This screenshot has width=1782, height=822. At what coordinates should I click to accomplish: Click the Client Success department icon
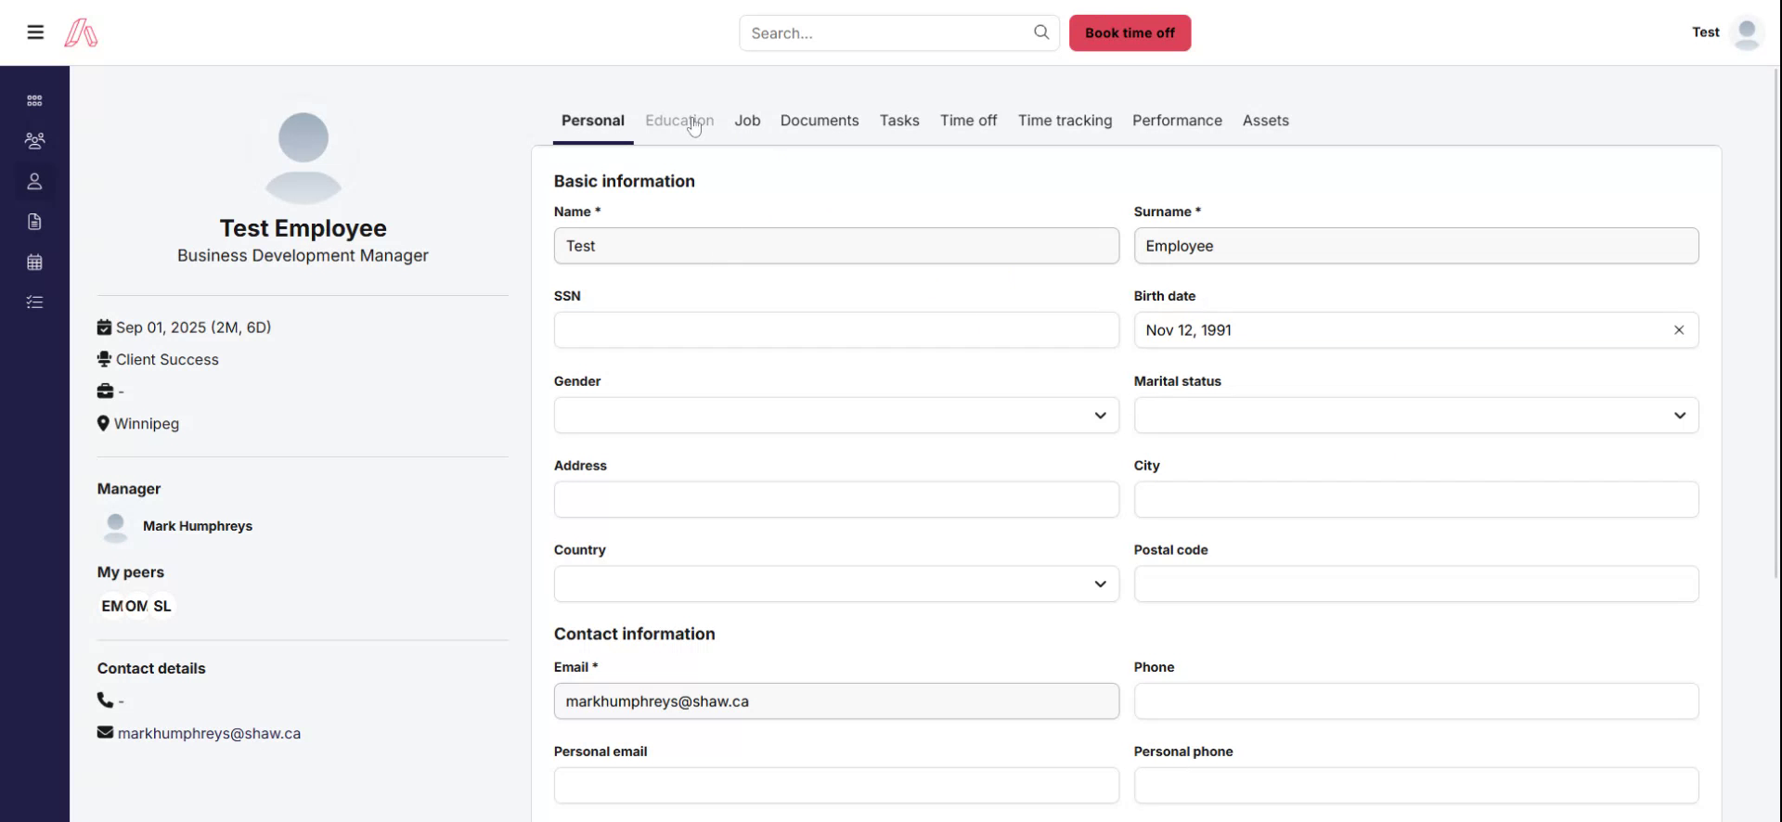[x=104, y=359]
